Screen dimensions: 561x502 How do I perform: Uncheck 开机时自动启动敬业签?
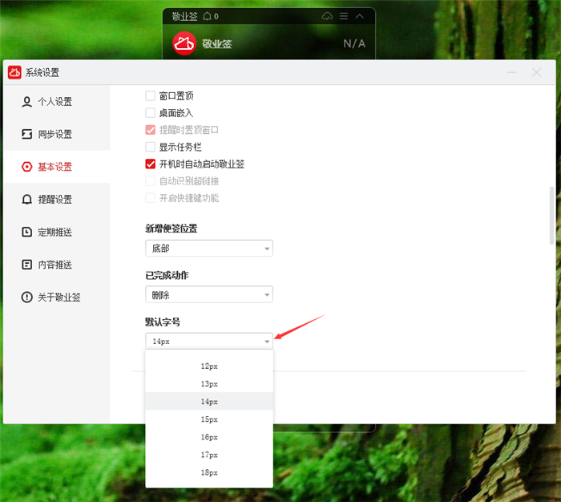(x=151, y=164)
